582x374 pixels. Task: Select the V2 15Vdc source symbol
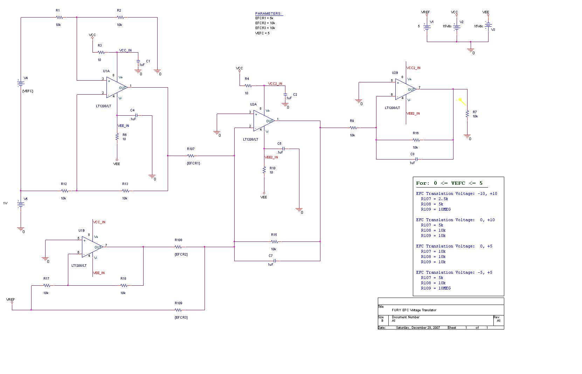[x=457, y=27]
